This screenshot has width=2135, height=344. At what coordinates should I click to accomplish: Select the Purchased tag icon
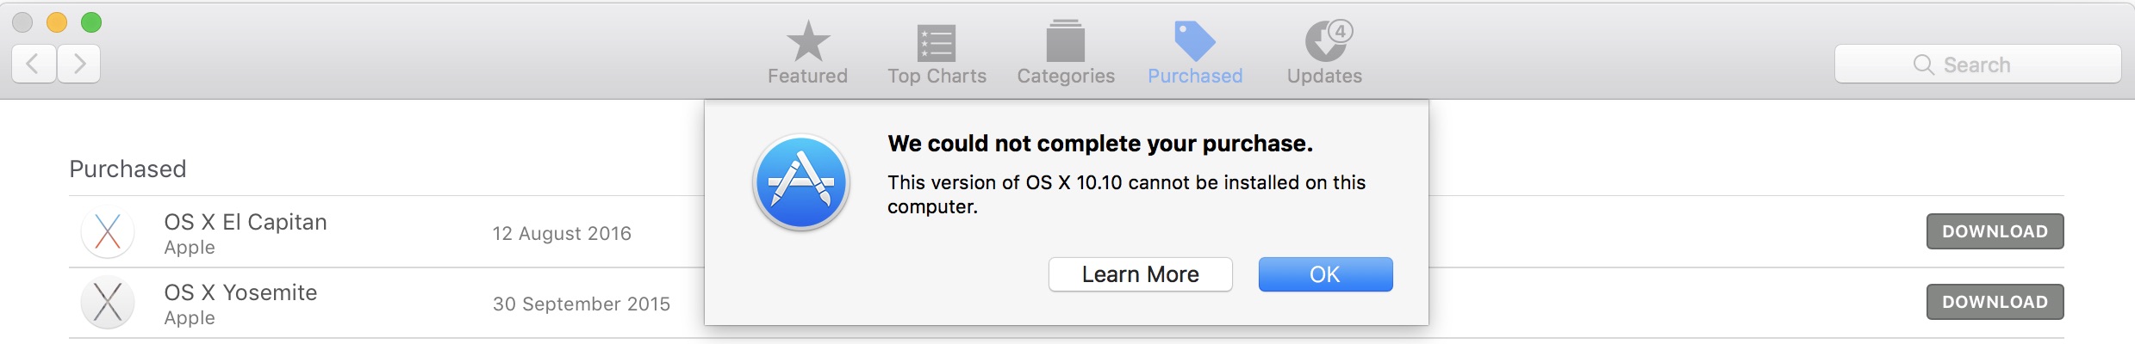click(x=1195, y=40)
